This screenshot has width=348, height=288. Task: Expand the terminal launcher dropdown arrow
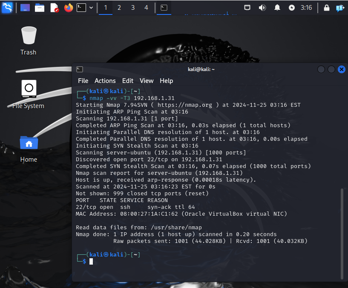tap(91, 8)
